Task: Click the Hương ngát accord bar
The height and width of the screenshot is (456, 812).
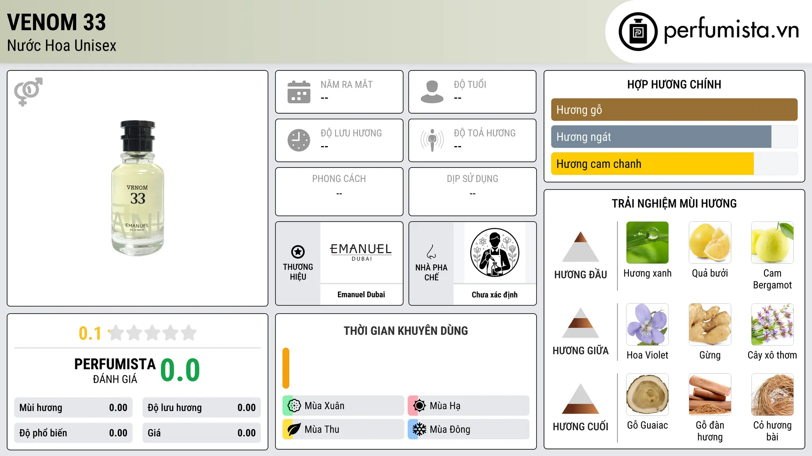Action: pyautogui.click(x=674, y=137)
